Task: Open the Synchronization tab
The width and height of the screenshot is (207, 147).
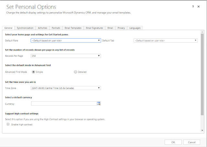Action: pos(25,28)
